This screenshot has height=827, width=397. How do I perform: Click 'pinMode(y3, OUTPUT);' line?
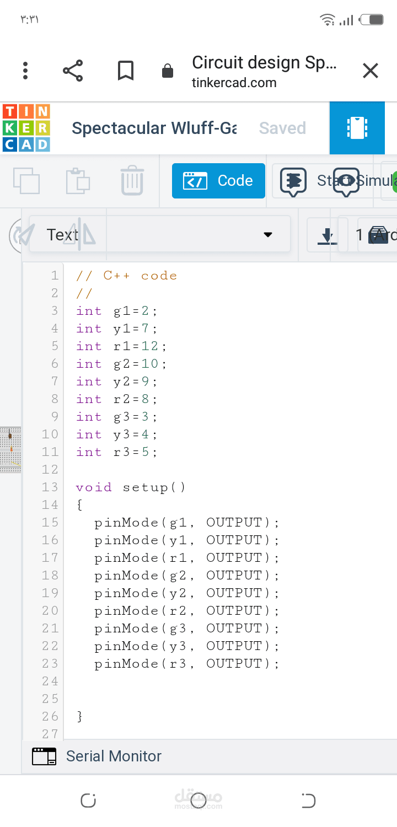point(187,646)
